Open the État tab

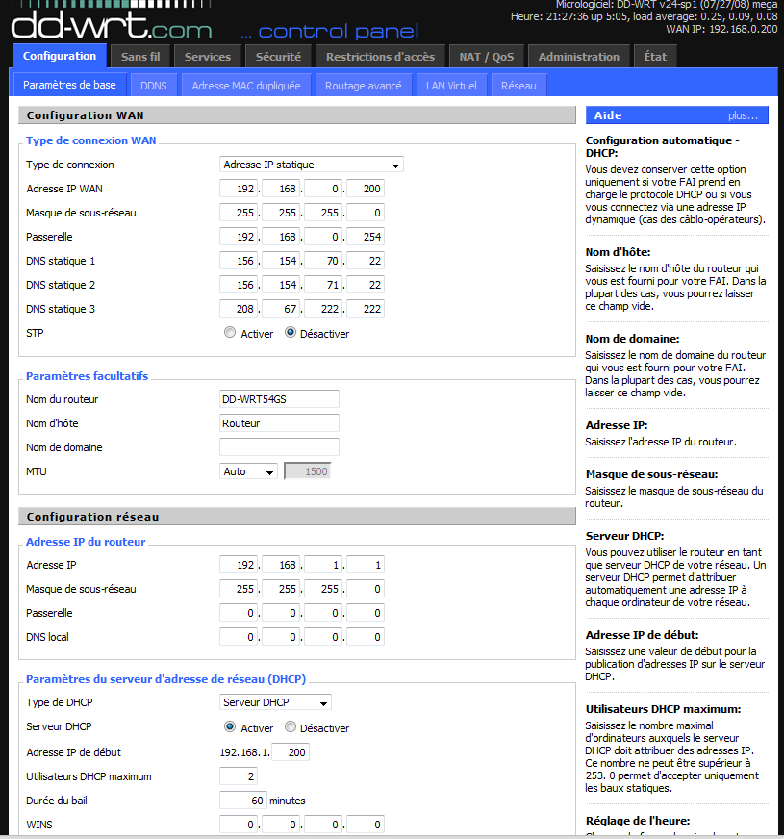click(x=655, y=56)
